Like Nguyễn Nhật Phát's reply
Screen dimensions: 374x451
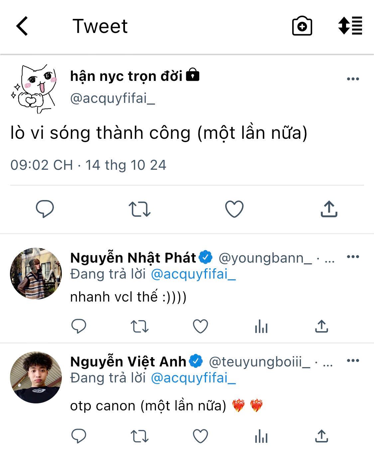(x=200, y=327)
